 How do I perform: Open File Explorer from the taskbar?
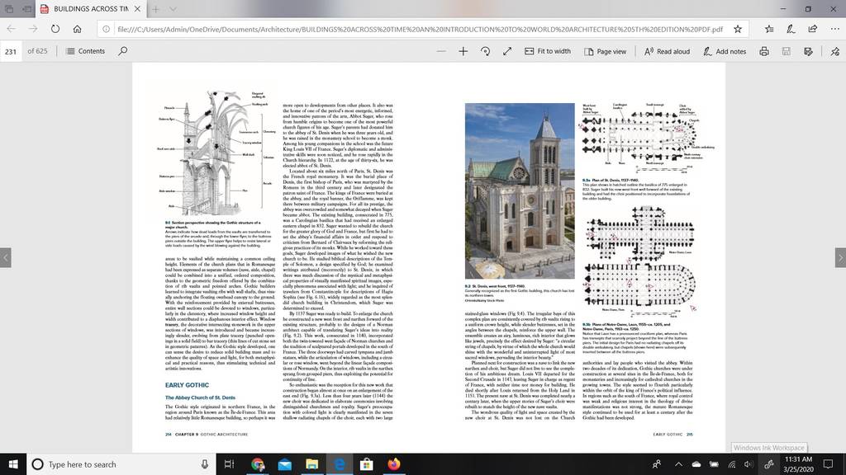coord(311,464)
